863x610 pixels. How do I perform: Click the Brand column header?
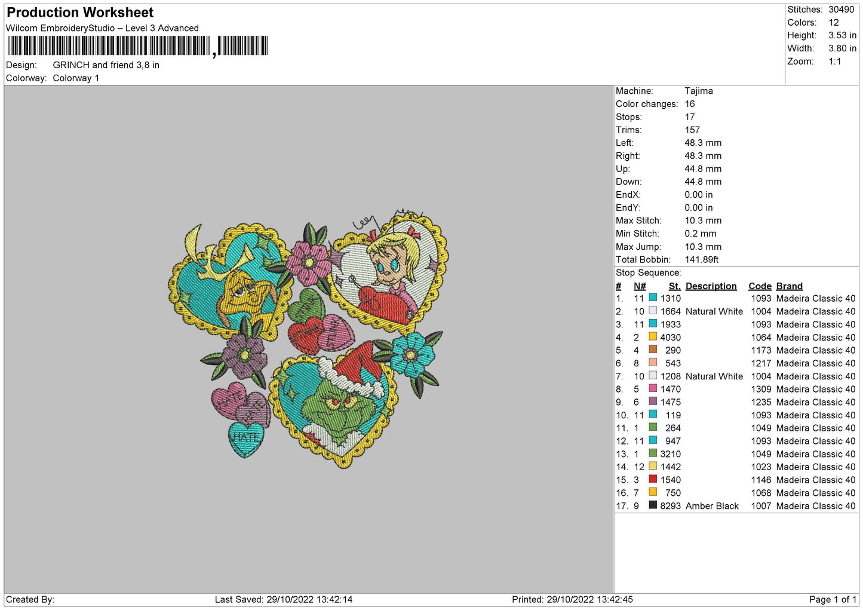click(789, 286)
